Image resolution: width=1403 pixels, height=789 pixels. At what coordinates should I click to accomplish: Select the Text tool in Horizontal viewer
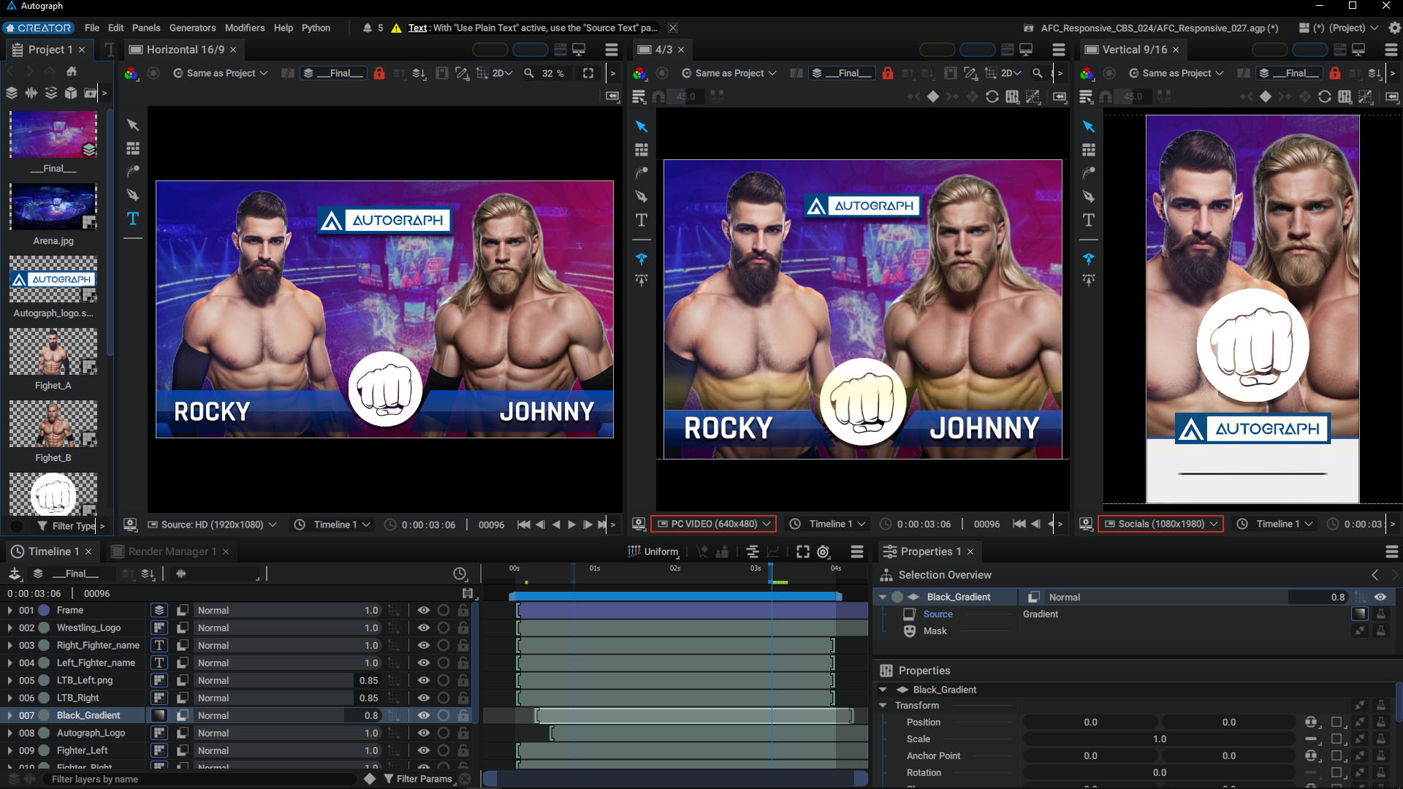[133, 218]
